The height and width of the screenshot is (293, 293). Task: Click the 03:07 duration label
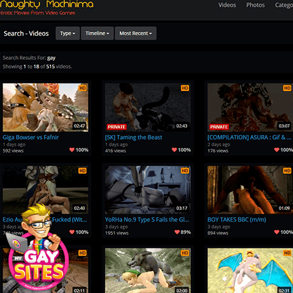point(284,126)
